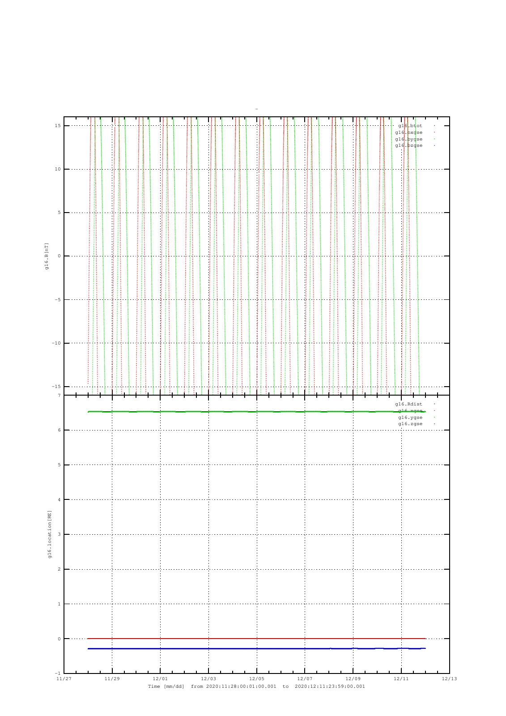
Task: Click the 12/03 date tick label
Action: click(208, 679)
